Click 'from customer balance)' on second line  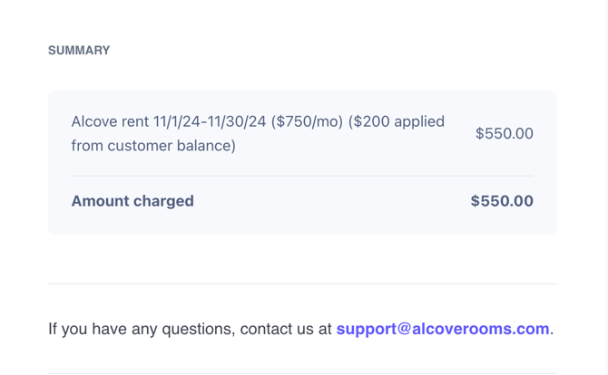pos(152,145)
